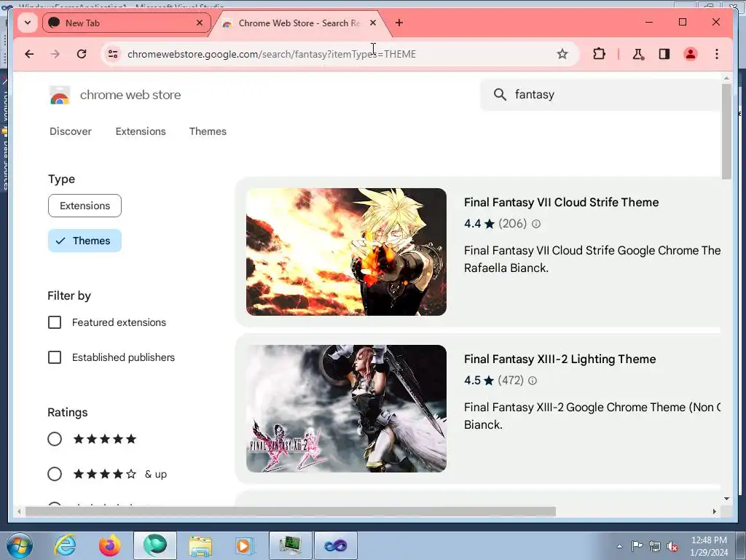
Task: Click the green globe browser taskbar icon
Action: click(155, 545)
